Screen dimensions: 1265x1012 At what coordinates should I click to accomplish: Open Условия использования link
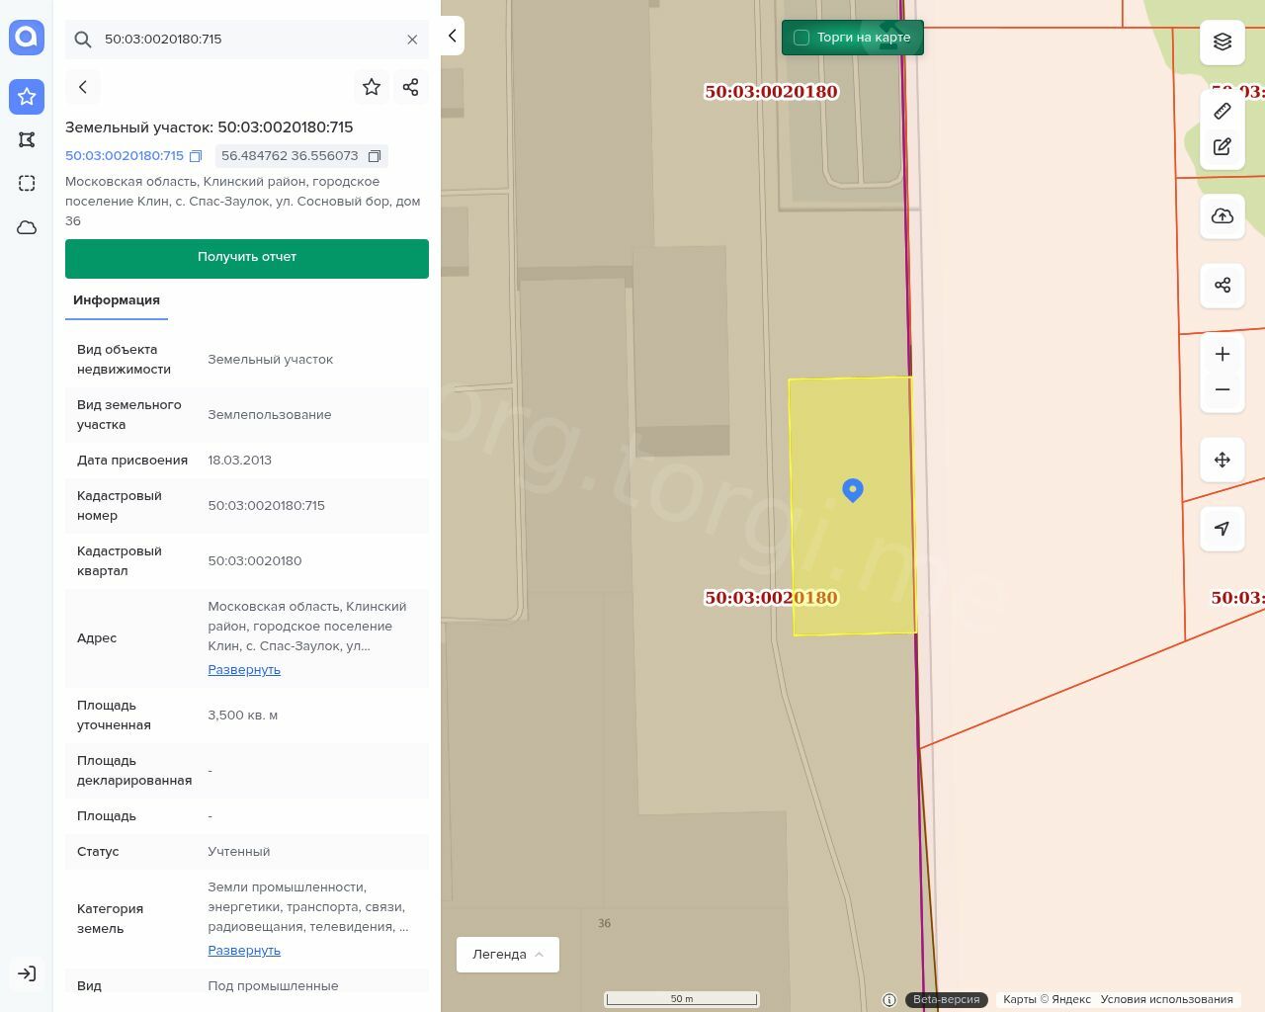pos(1166,999)
